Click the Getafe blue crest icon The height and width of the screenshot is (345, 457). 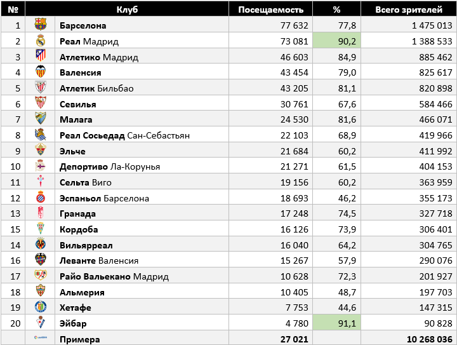tap(41, 308)
